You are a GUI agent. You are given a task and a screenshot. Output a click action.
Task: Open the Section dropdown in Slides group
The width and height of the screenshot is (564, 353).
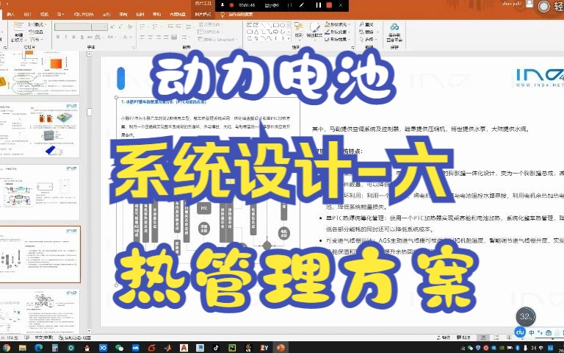pyautogui.click(x=35, y=39)
